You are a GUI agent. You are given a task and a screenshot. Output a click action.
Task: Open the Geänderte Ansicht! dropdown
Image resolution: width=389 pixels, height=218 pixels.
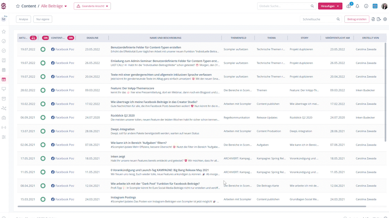pos(92,6)
